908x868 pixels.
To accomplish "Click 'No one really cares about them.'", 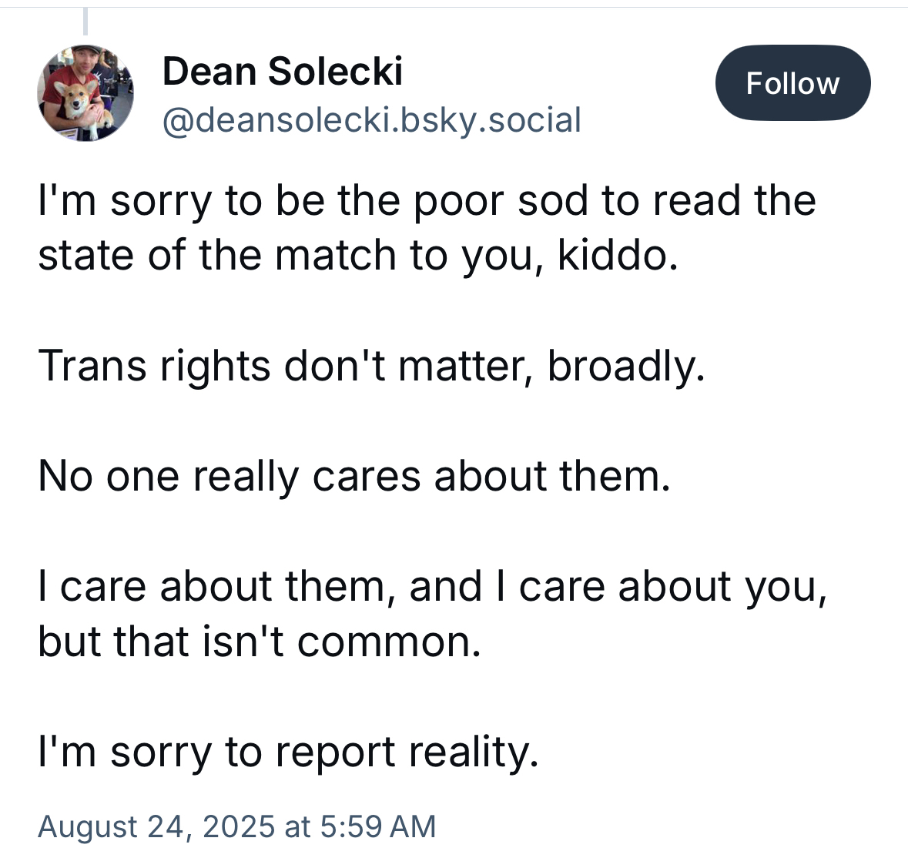I will coord(353,476).
